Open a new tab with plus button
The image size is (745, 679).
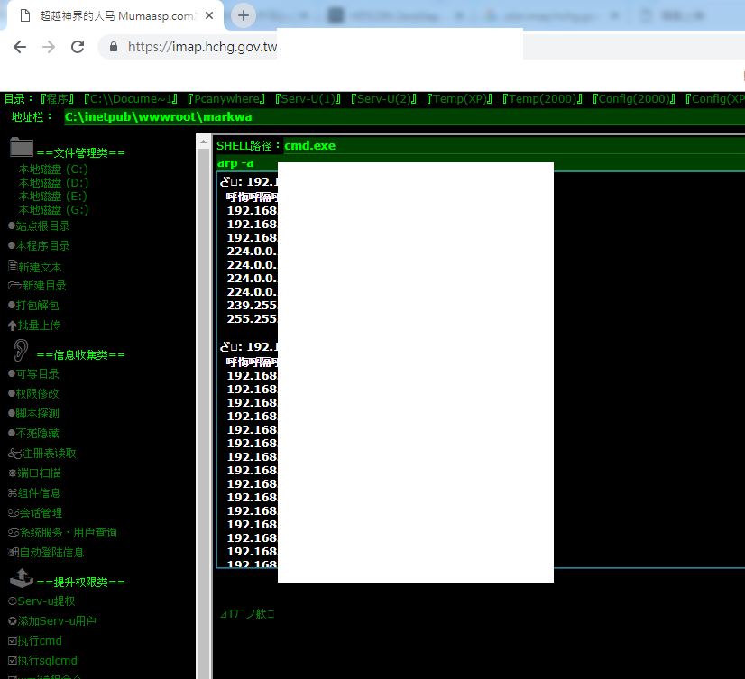pyautogui.click(x=244, y=15)
